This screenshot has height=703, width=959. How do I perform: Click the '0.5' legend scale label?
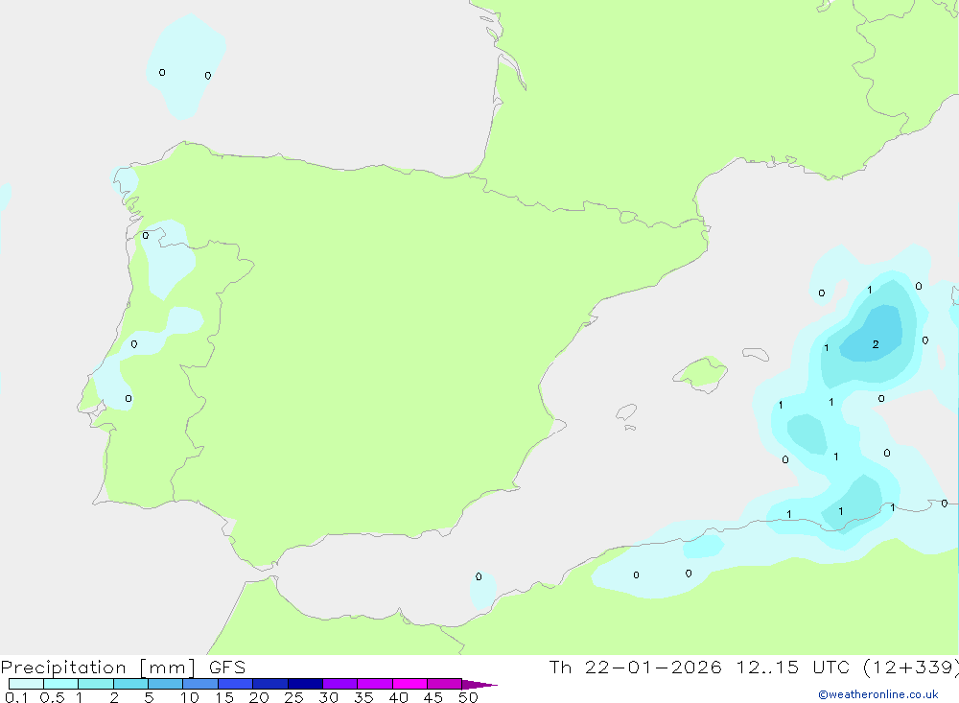point(52,697)
